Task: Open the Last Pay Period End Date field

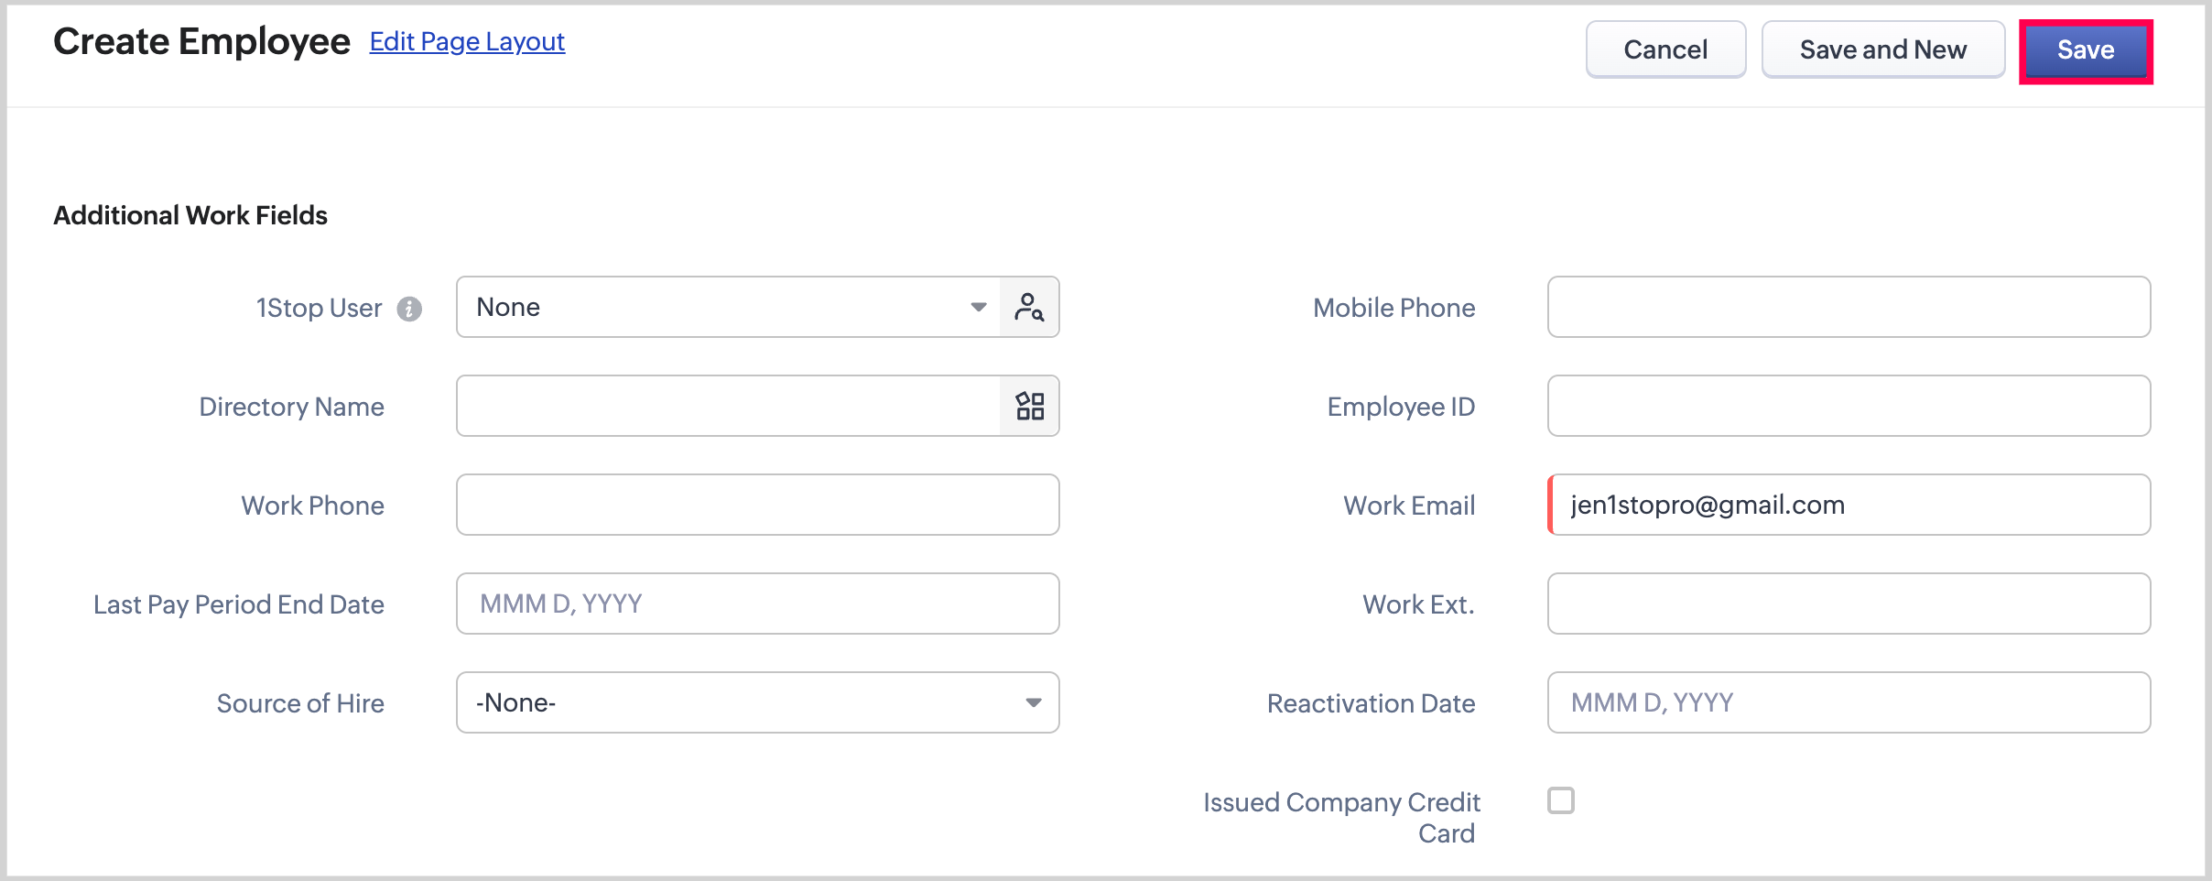Action: pyautogui.click(x=757, y=604)
